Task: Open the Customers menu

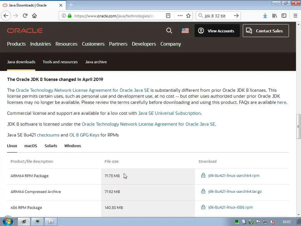Action: [x=93, y=44]
